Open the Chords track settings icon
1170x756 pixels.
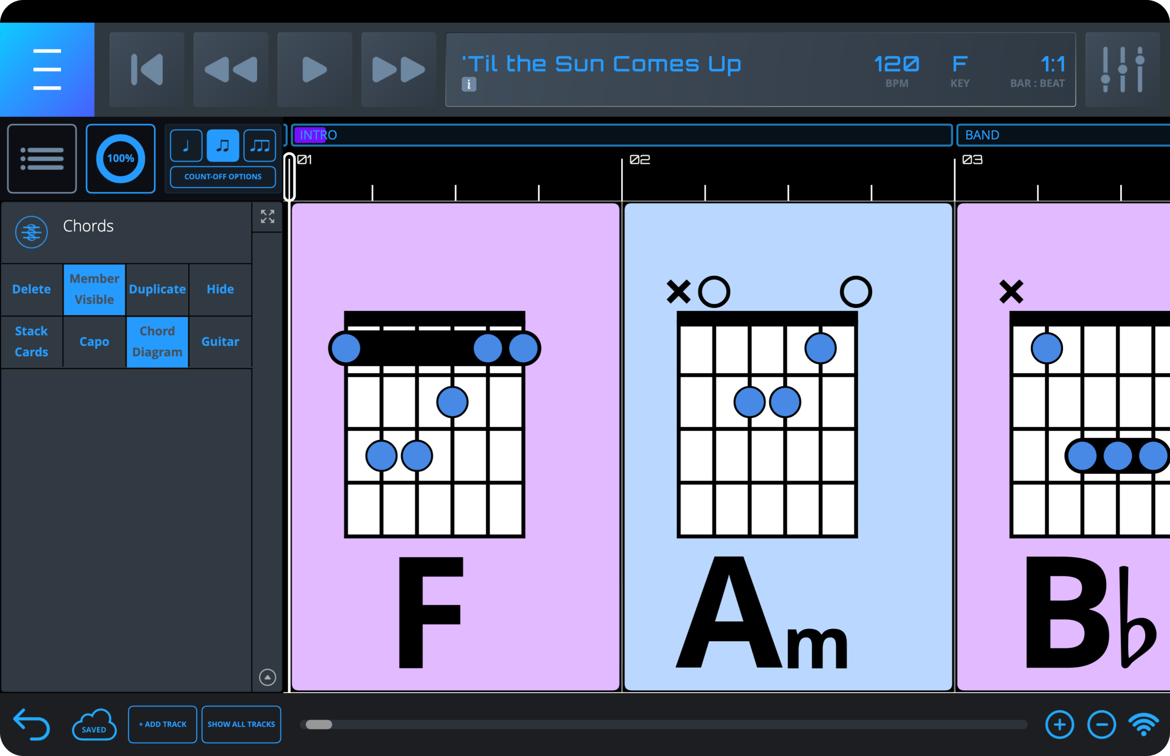click(32, 232)
